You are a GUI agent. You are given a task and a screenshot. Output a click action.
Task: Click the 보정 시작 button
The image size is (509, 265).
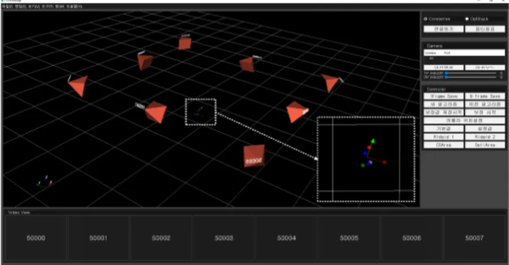click(485, 112)
